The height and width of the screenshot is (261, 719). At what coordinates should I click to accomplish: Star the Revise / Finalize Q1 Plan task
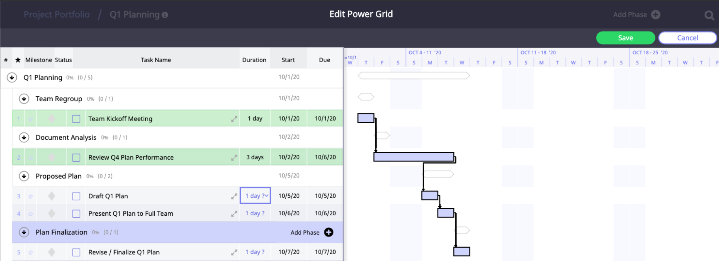[31, 252]
